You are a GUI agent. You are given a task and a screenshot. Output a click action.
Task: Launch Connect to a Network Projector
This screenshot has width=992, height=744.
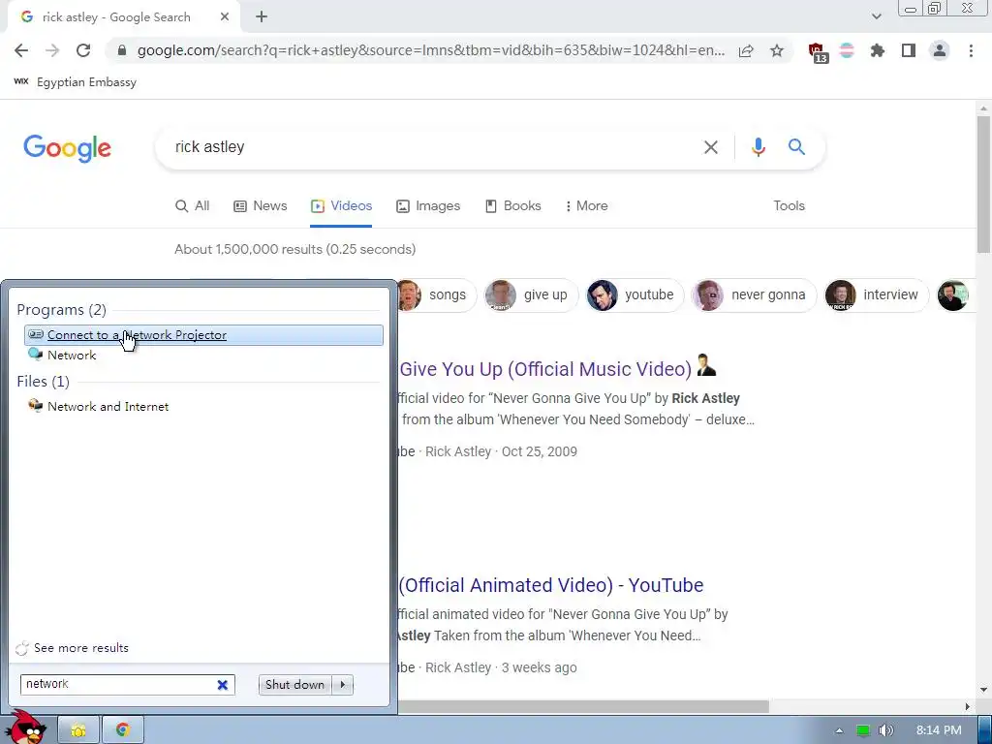tap(203, 335)
